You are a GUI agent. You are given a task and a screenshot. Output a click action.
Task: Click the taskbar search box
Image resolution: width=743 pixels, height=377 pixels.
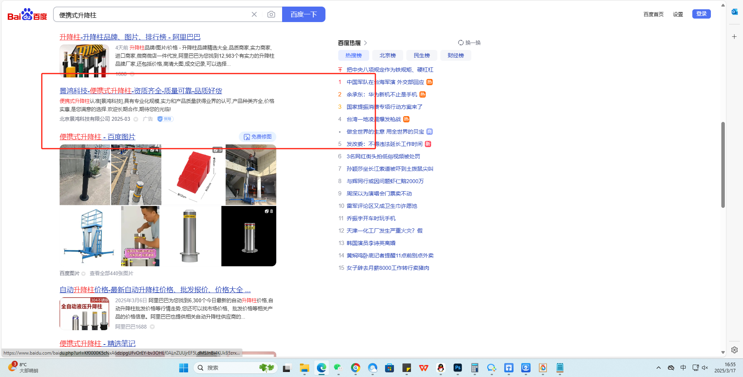(236, 368)
